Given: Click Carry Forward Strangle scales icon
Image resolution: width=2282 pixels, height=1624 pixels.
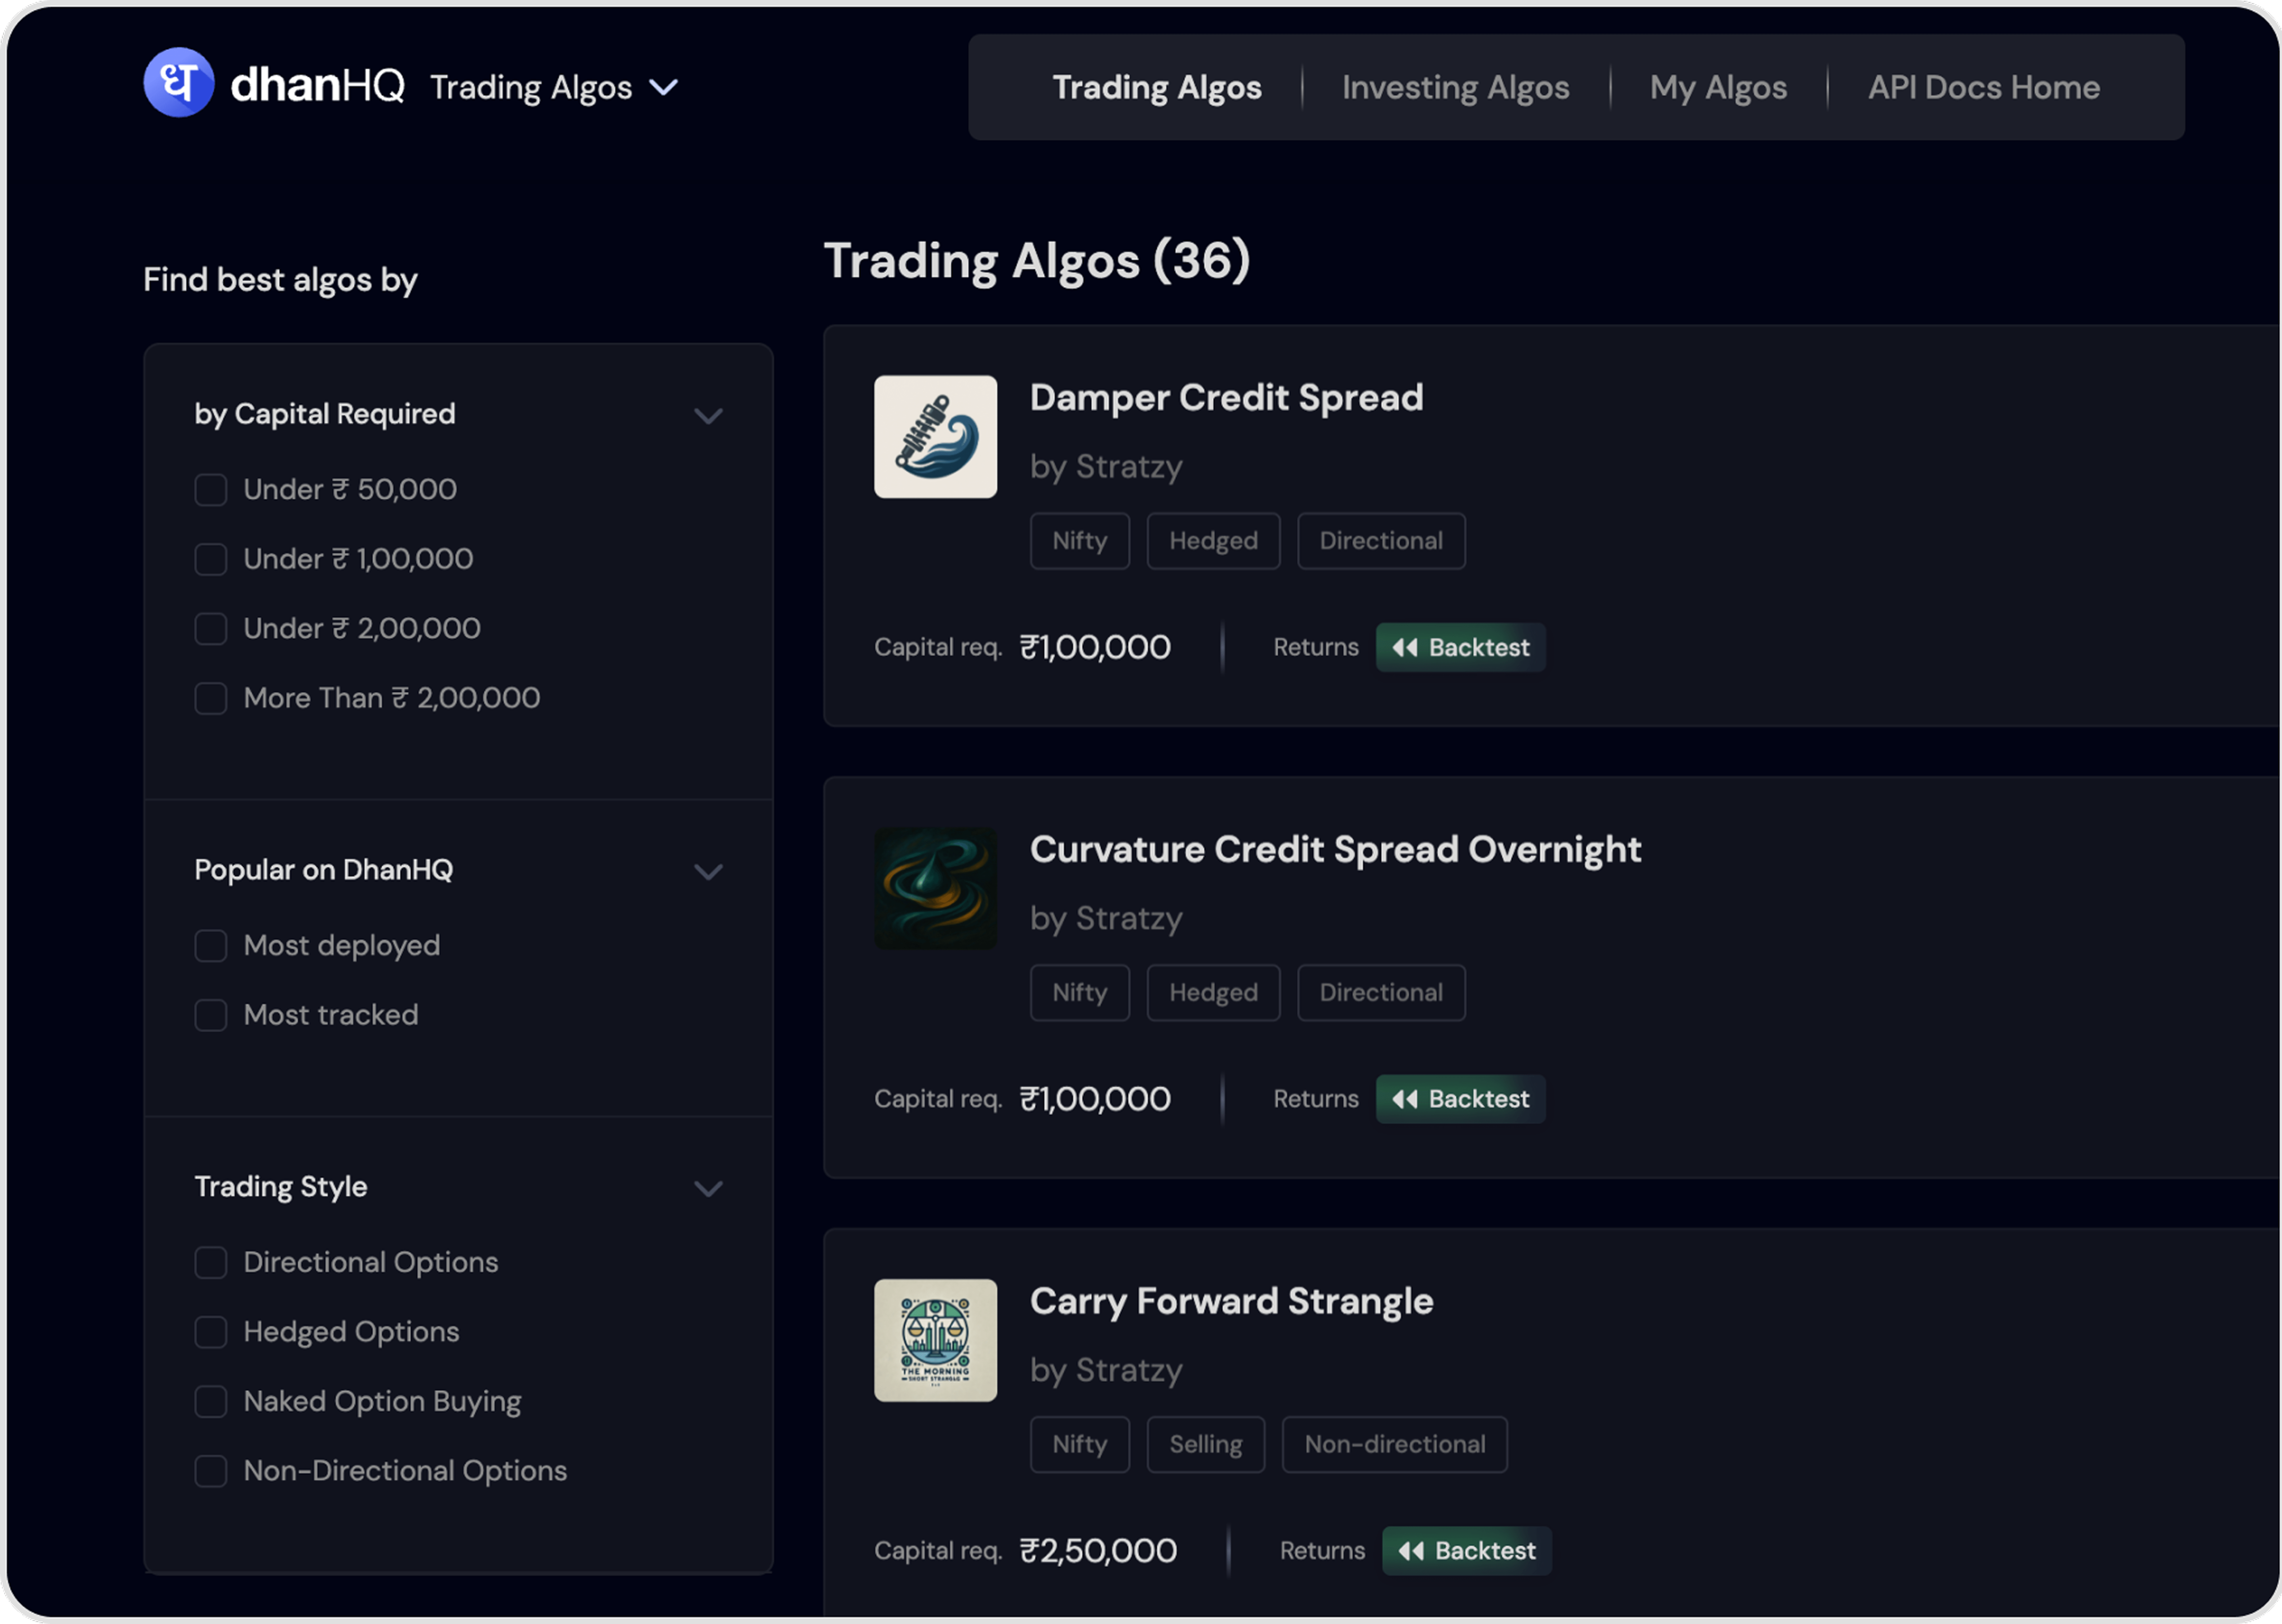Looking at the screenshot, I should click(935, 1340).
